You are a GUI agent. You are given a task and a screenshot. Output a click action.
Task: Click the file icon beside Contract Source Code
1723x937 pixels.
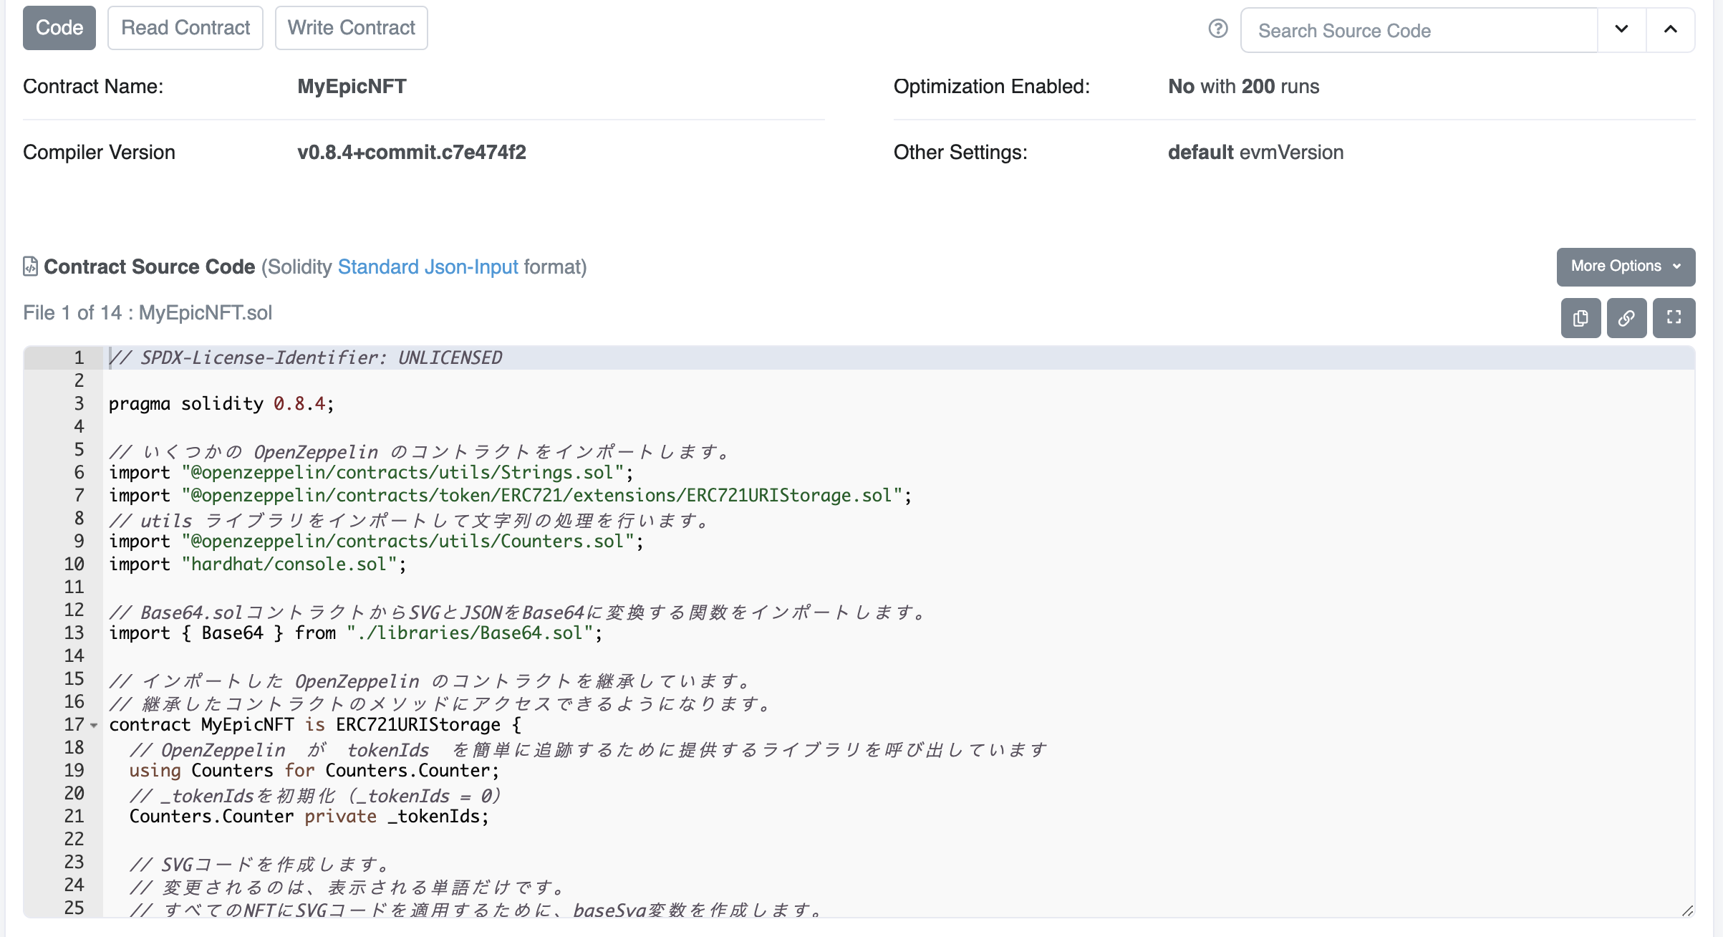[30, 266]
